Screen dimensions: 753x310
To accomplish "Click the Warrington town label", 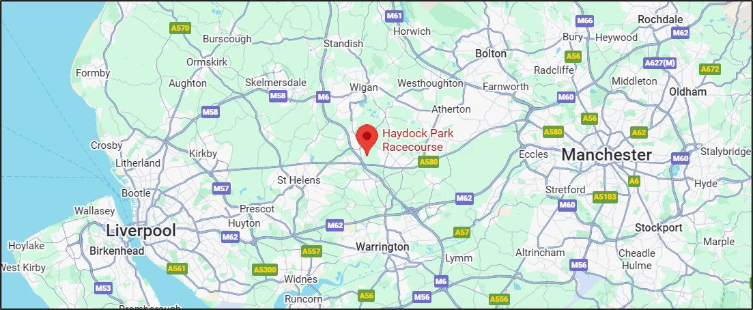I will click(x=382, y=246).
